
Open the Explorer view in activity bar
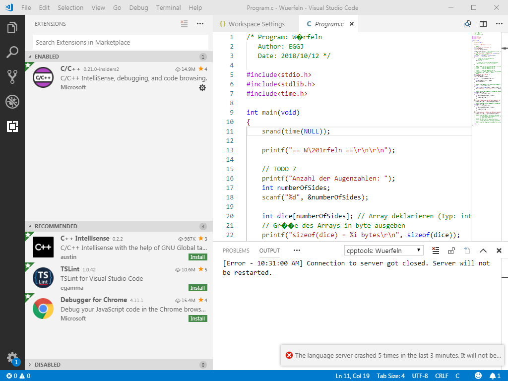pos(12,28)
